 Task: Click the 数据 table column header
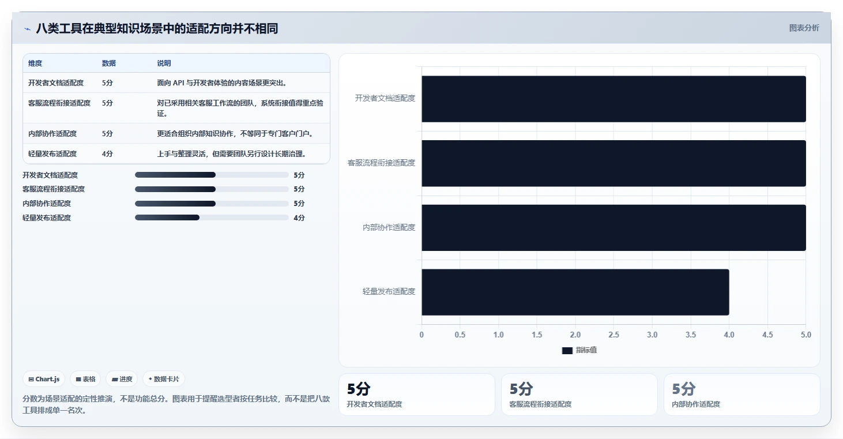(x=109, y=63)
